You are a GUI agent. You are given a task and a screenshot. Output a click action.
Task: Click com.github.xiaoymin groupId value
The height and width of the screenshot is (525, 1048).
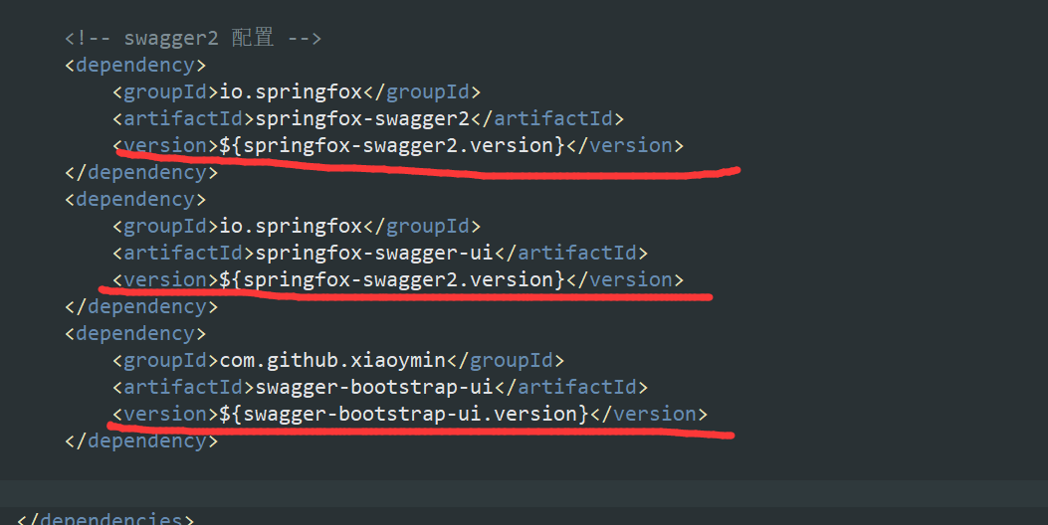(332, 361)
